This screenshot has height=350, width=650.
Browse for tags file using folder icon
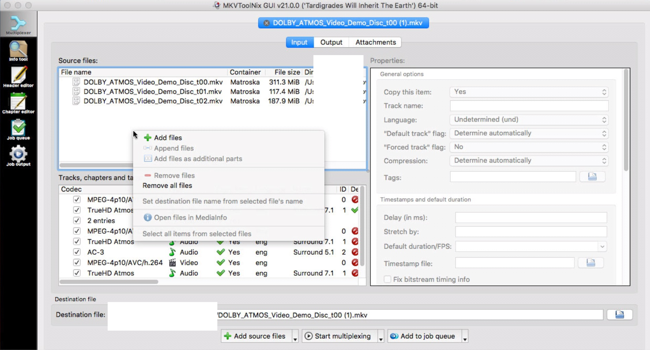click(x=592, y=177)
